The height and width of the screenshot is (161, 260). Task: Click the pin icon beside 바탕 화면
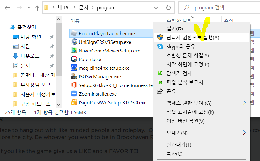52,37
